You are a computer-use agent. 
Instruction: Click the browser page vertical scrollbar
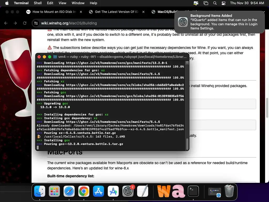pyautogui.click(x=267, y=108)
